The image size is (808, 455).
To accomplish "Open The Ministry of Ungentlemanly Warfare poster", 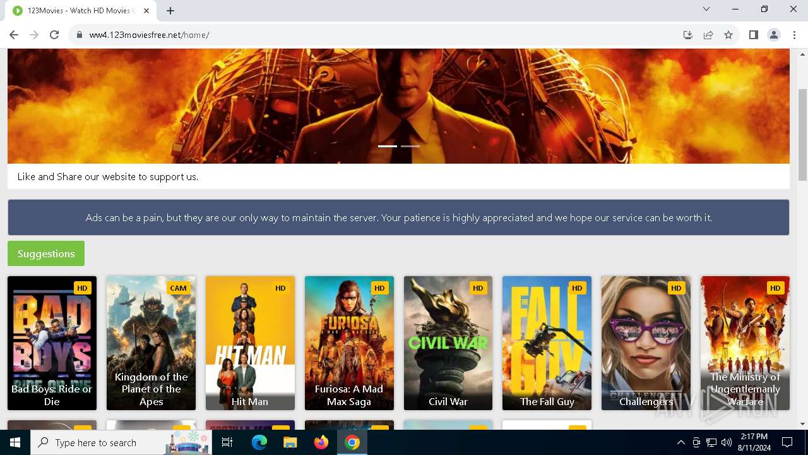I will (745, 343).
